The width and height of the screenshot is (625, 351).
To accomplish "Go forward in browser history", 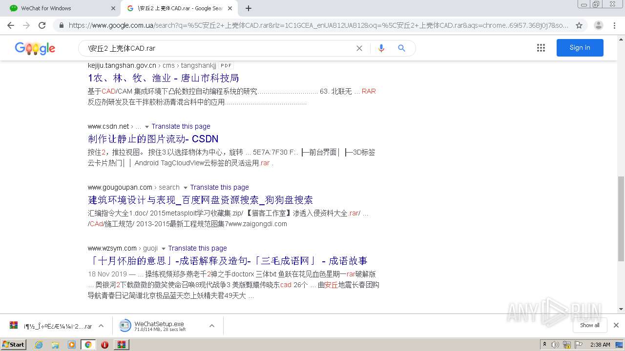I will (26, 25).
